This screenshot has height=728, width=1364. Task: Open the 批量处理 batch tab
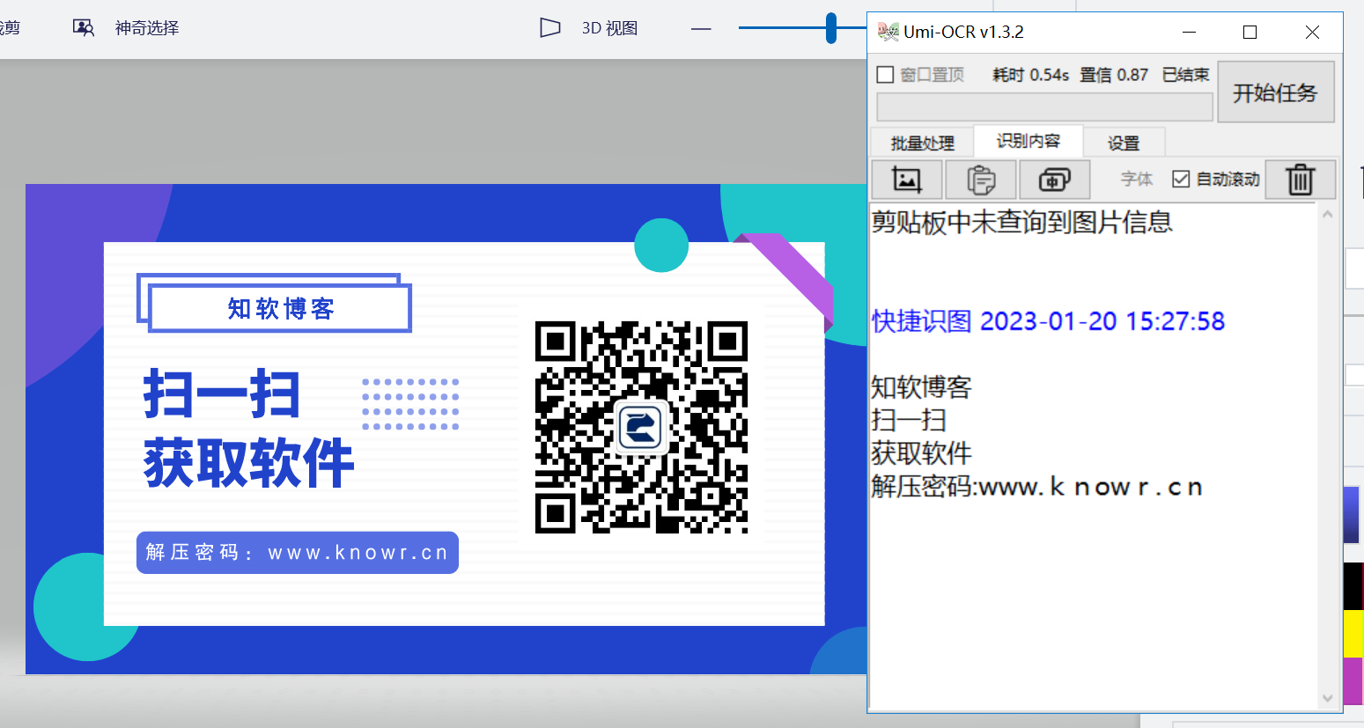(x=922, y=143)
